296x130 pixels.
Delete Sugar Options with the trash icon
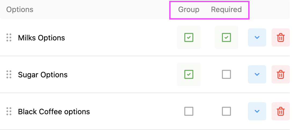[280, 74]
